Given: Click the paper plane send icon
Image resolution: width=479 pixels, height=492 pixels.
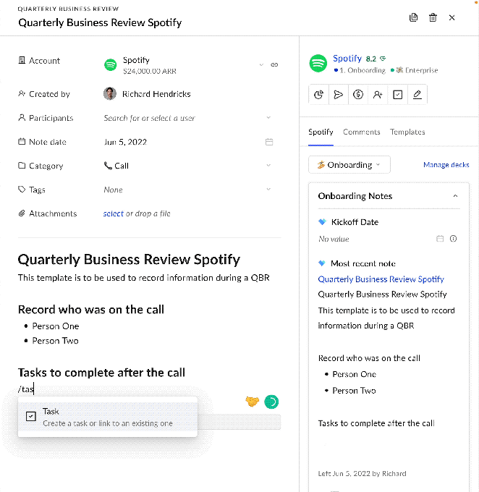Looking at the screenshot, I should click(x=339, y=94).
